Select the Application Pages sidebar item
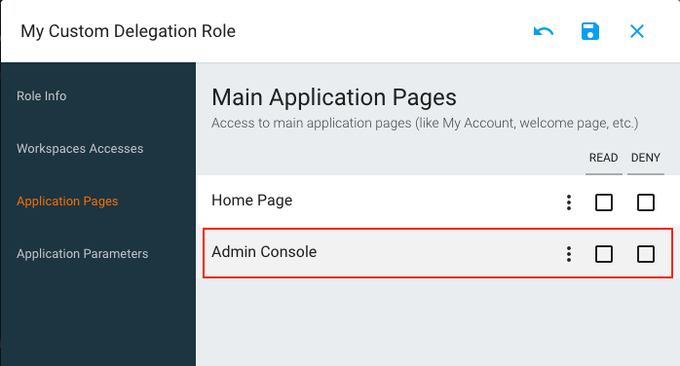Image resolution: width=680 pixels, height=366 pixels. (67, 201)
